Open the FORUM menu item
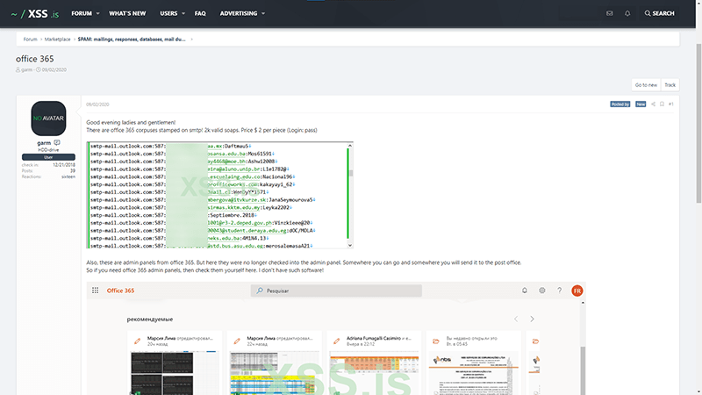 coord(82,13)
